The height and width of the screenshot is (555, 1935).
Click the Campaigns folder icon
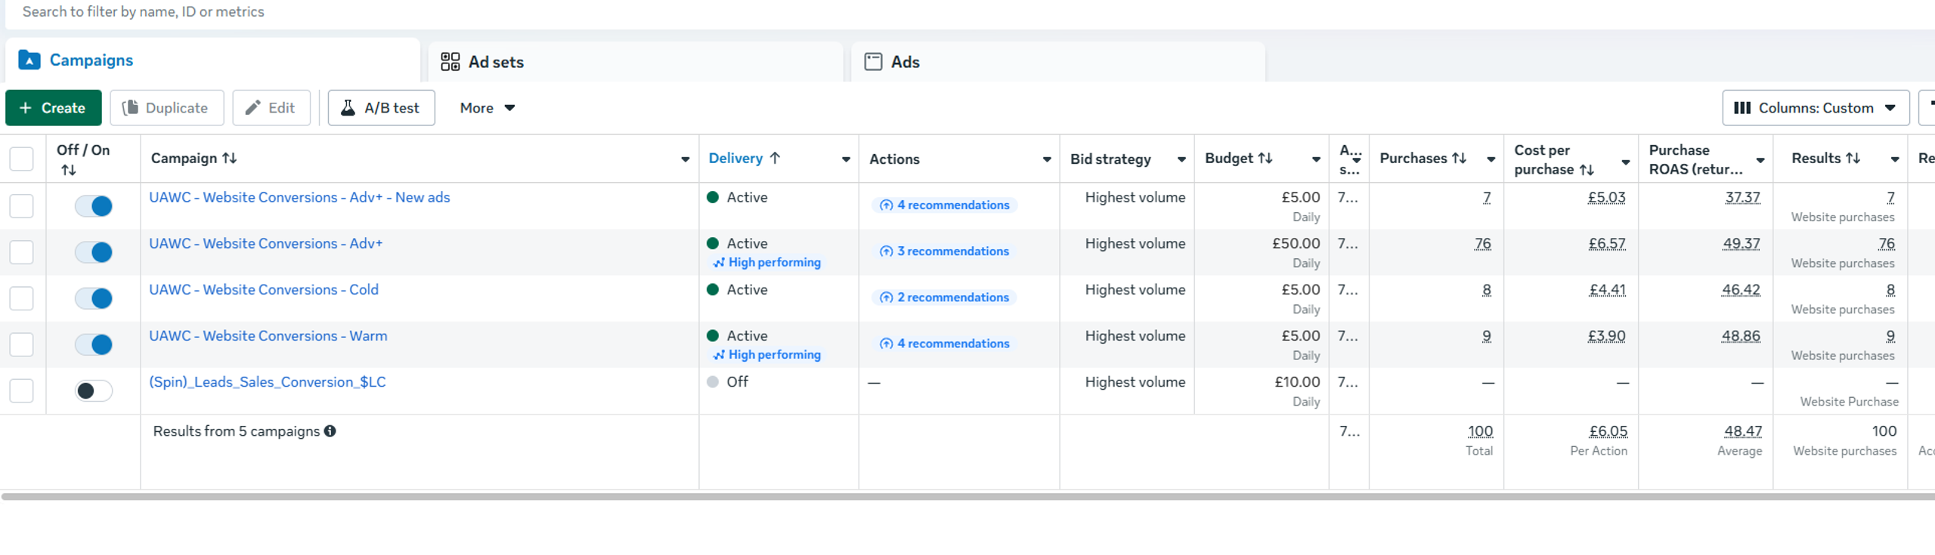[x=29, y=60]
